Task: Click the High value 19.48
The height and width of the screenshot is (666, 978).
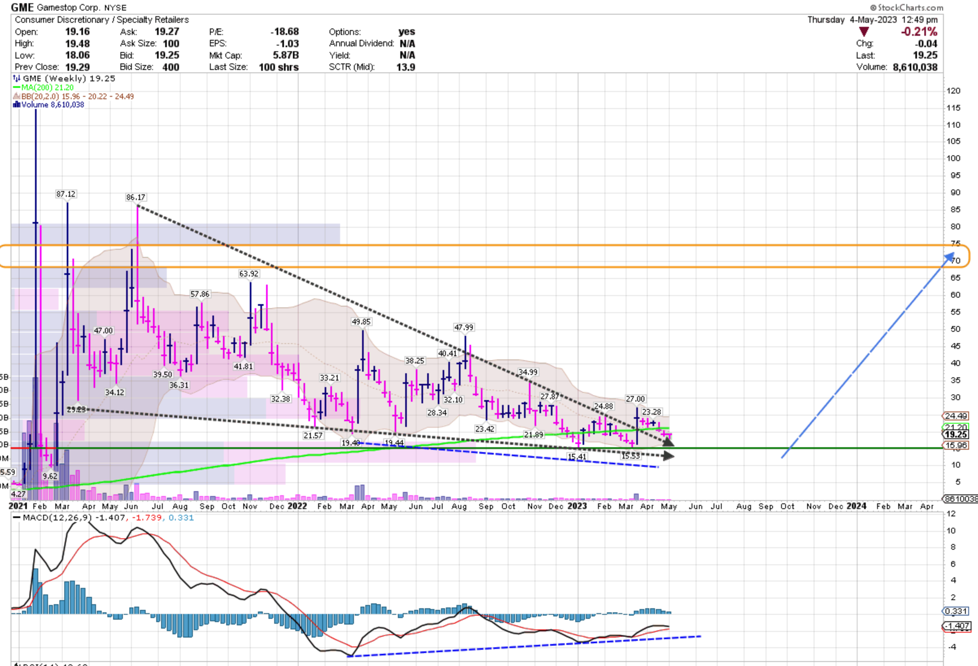Action: click(77, 44)
